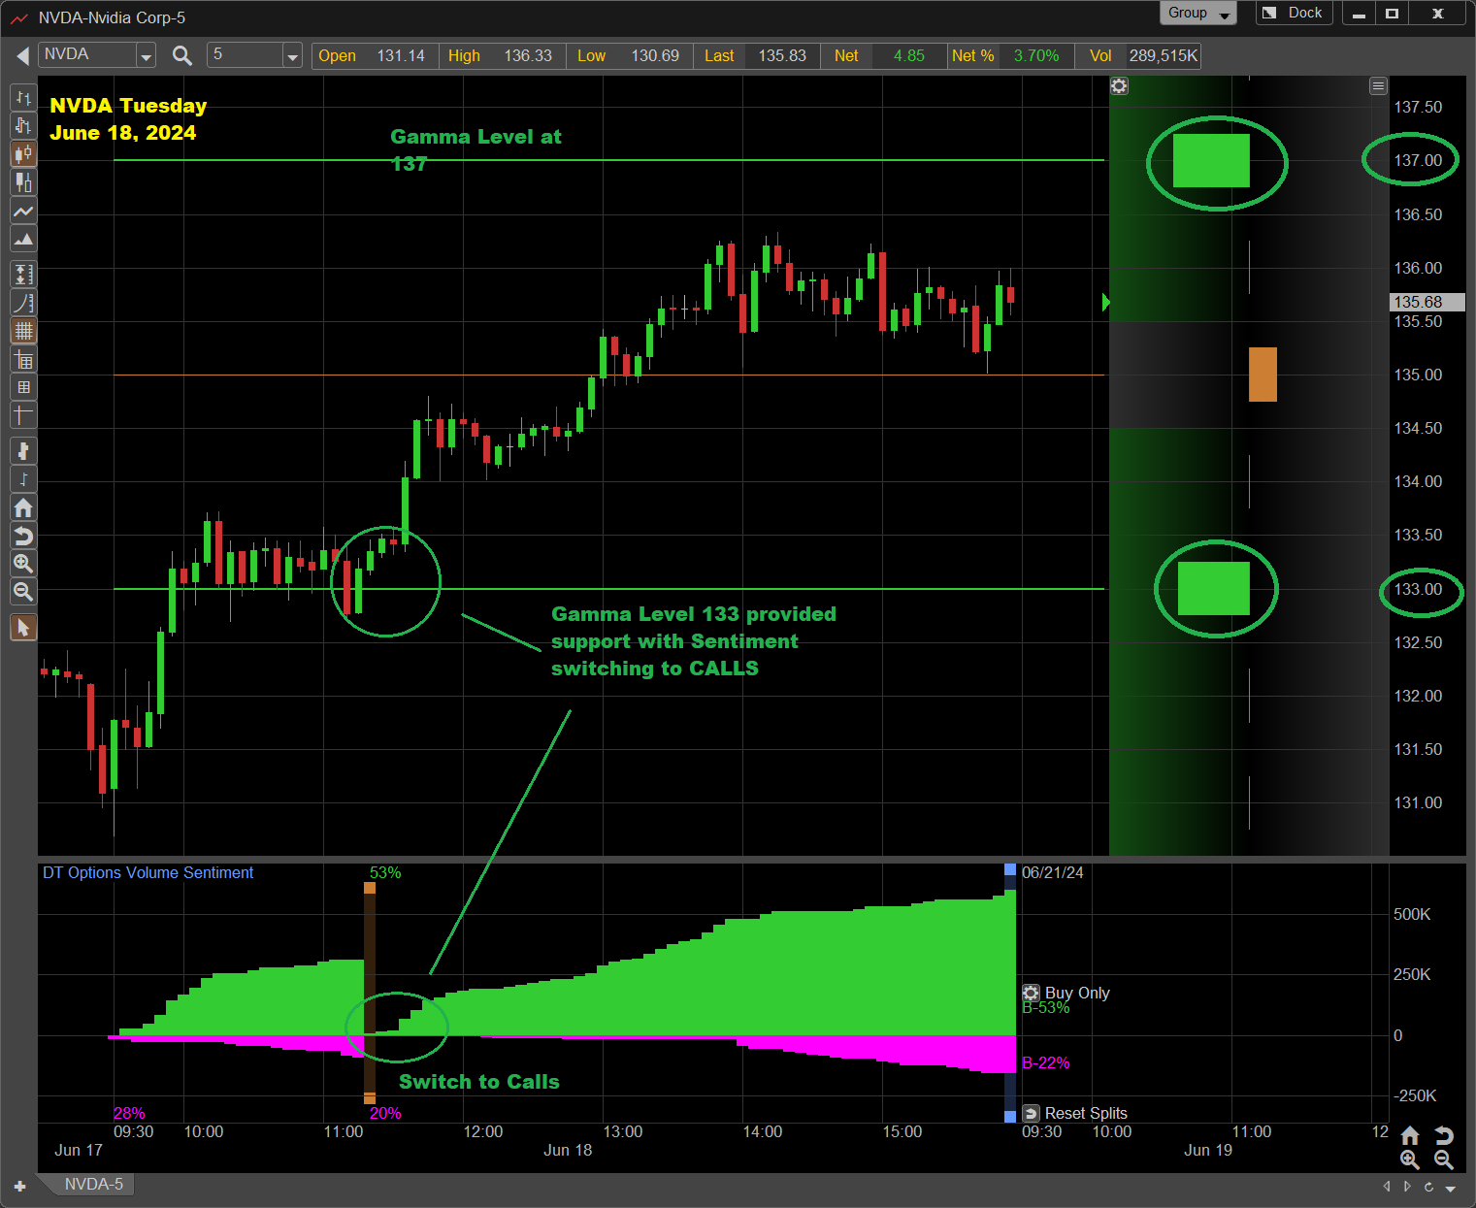The height and width of the screenshot is (1208, 1476).
Task: Select the pointer cursor tool
Action: coord(23,627)
